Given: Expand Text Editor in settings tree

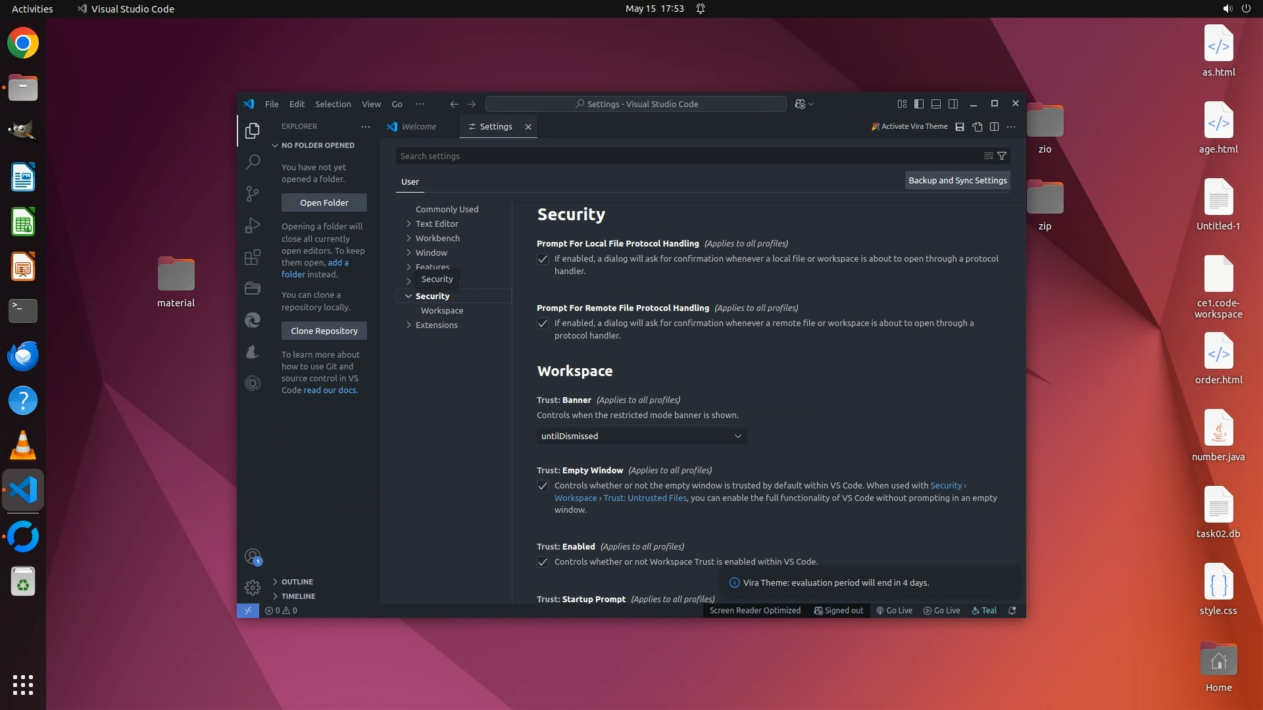Looking at the screenshot, I should coord(436,224).
